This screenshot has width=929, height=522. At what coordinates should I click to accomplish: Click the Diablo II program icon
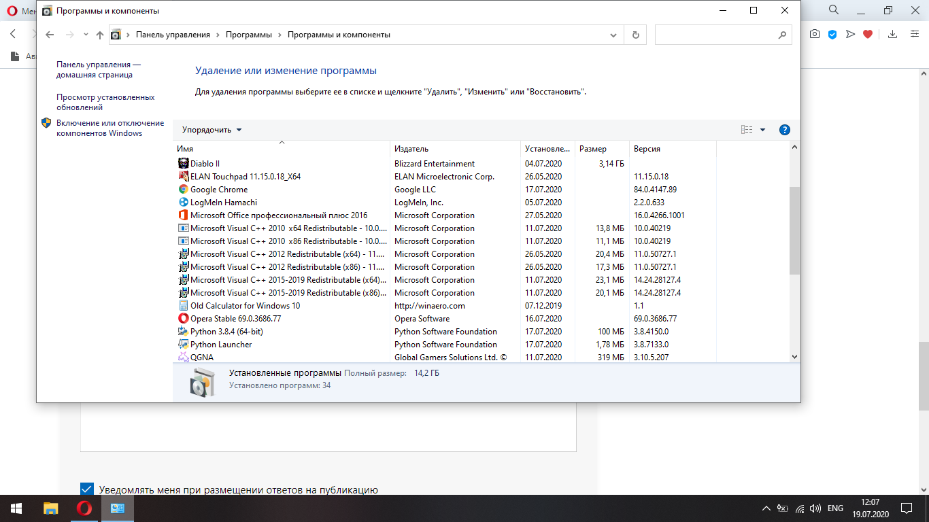click(184, 163)
